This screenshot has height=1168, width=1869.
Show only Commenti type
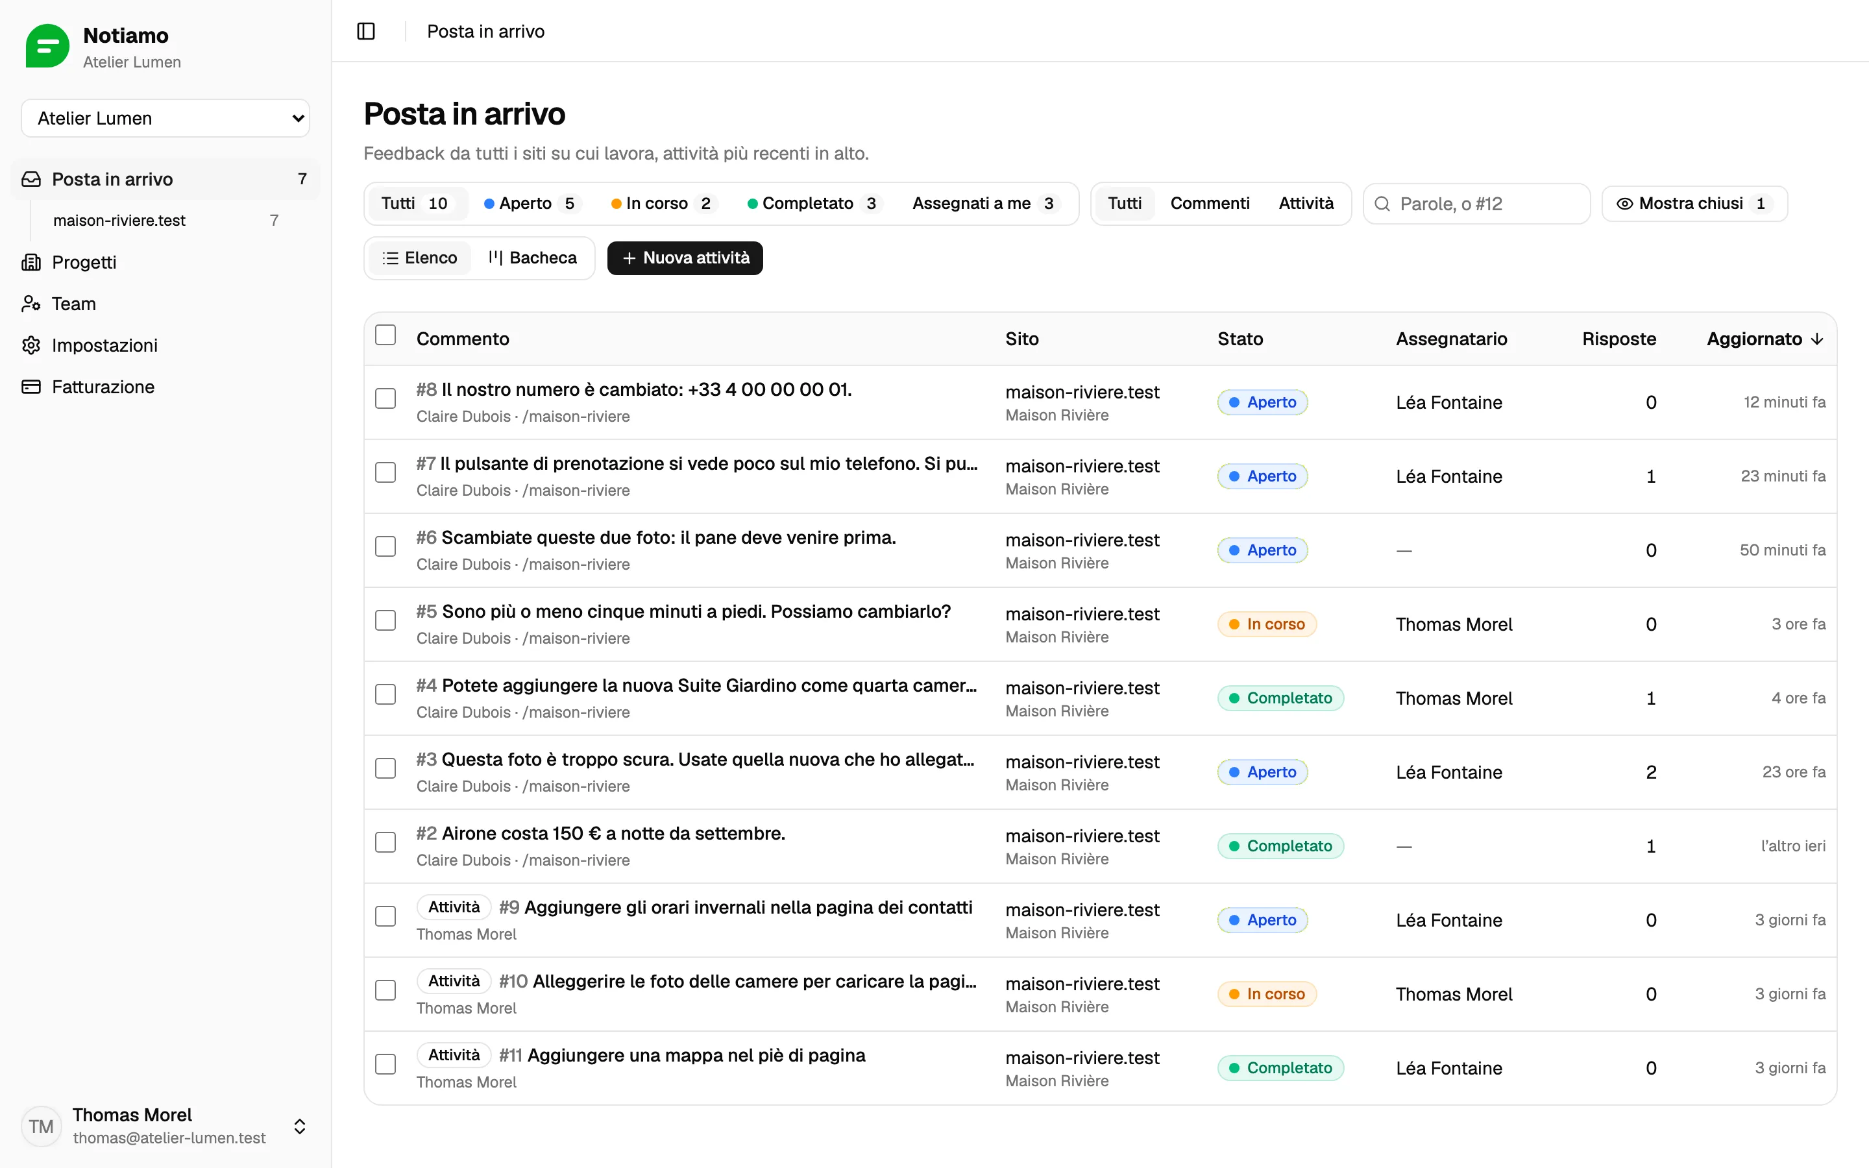tap(1210, 203)
